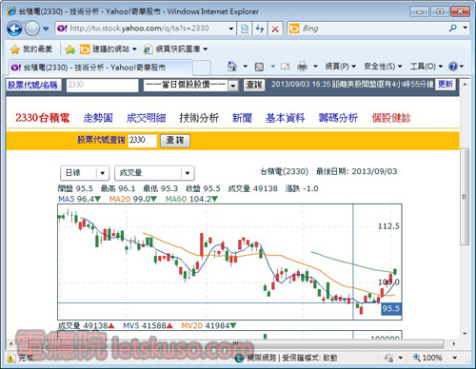Click the Add to Favorites bar icon
Image resolution: width=476 pixels, height=369 pixels.
[x=69, y=49]
